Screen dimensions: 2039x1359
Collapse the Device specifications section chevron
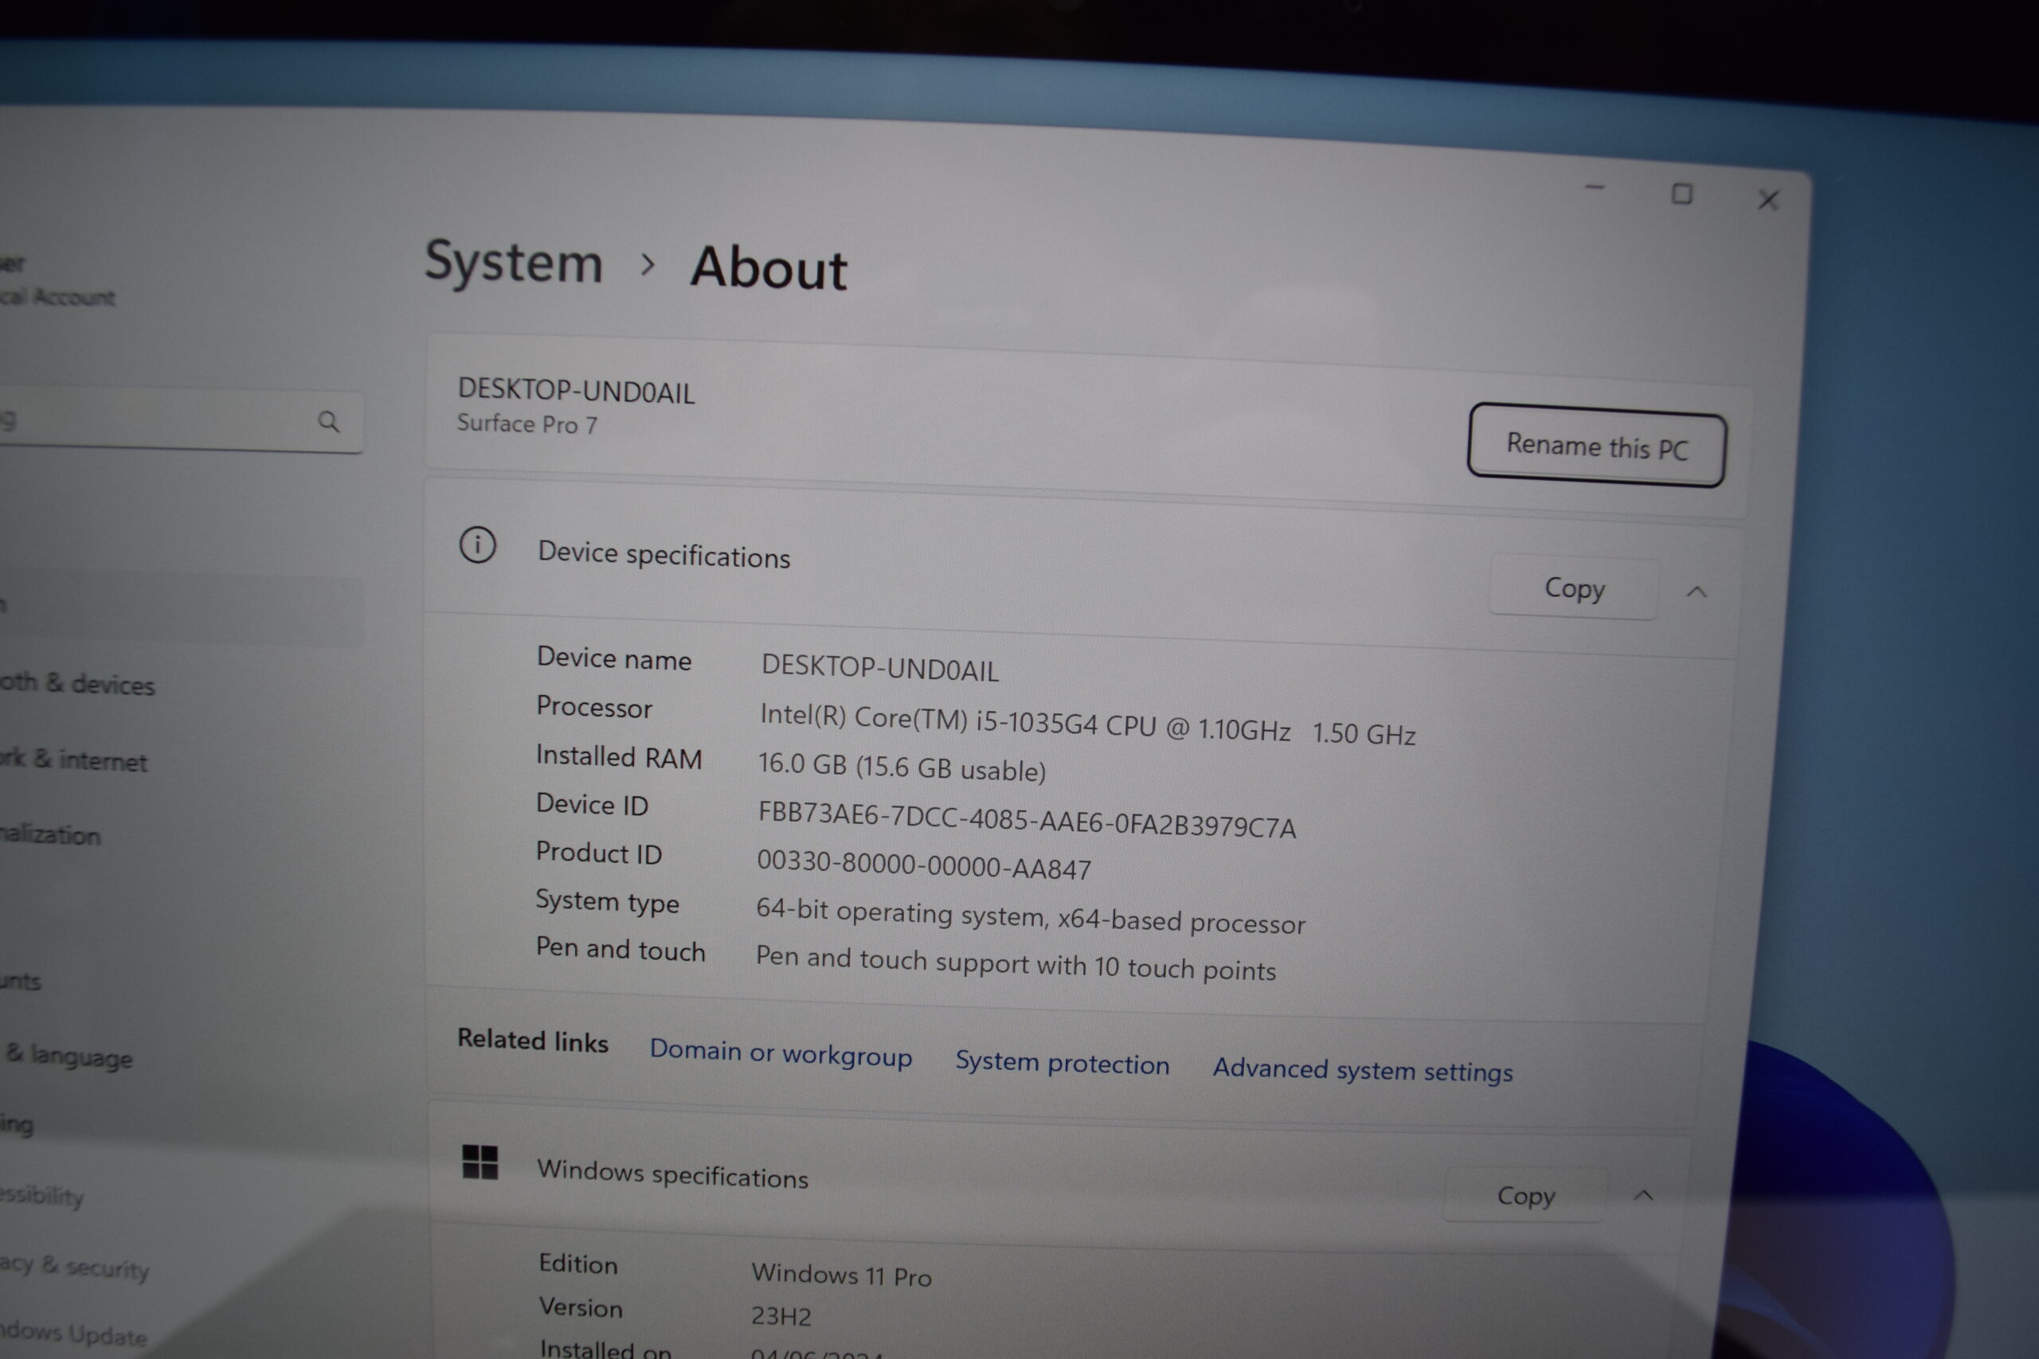pos(1697,592)
